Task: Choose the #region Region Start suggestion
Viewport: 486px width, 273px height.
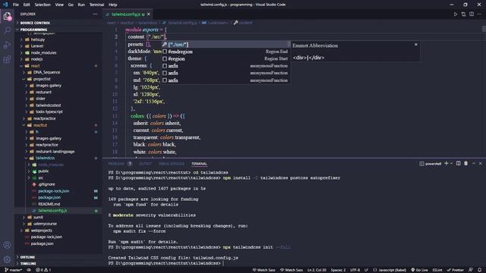Action: tap(226, 59)
